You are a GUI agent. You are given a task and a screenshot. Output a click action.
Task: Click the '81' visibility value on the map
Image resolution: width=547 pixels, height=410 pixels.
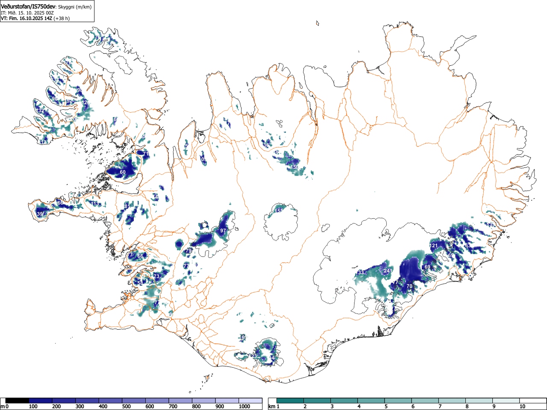pos(126,206)
